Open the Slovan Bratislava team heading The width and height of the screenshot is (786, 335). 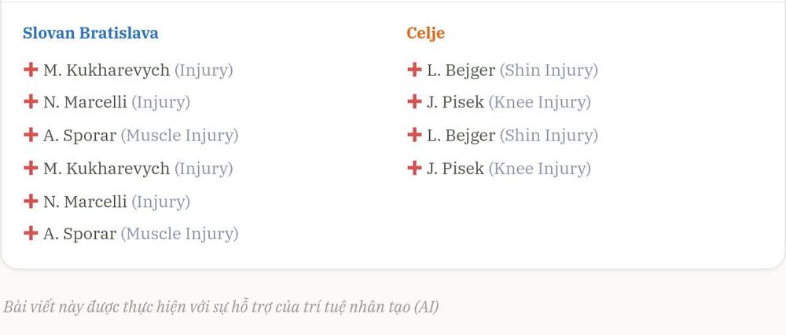(90, 33)
